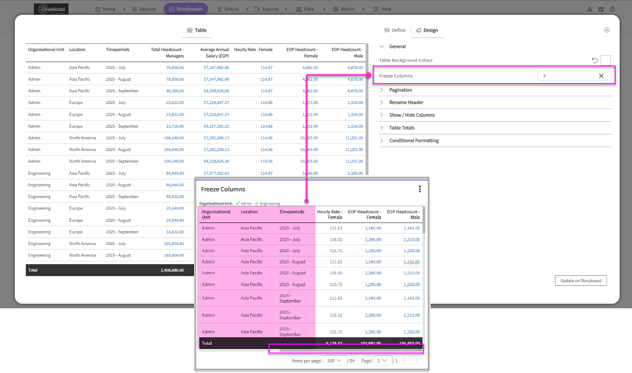The image size is (632, 373).
Task: Click the user profile avatar icon
Action: pos(612,9)
